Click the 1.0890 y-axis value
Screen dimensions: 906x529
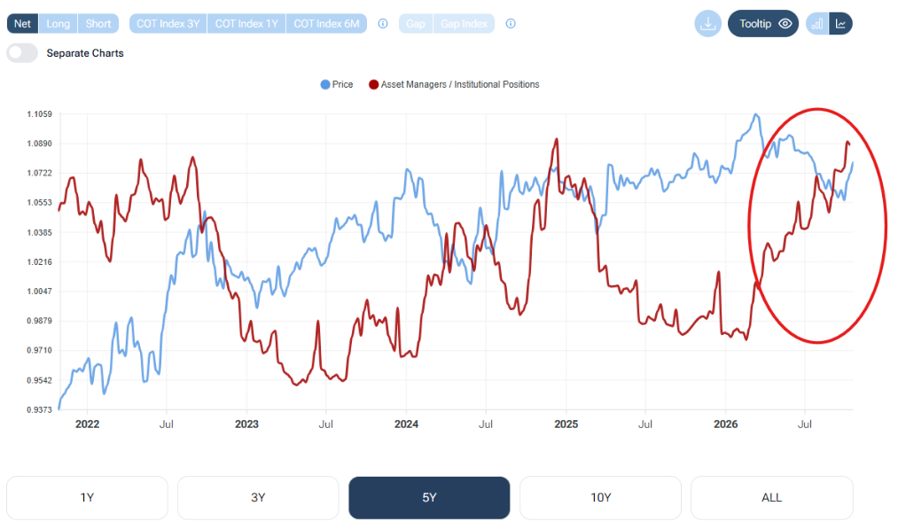39,144
